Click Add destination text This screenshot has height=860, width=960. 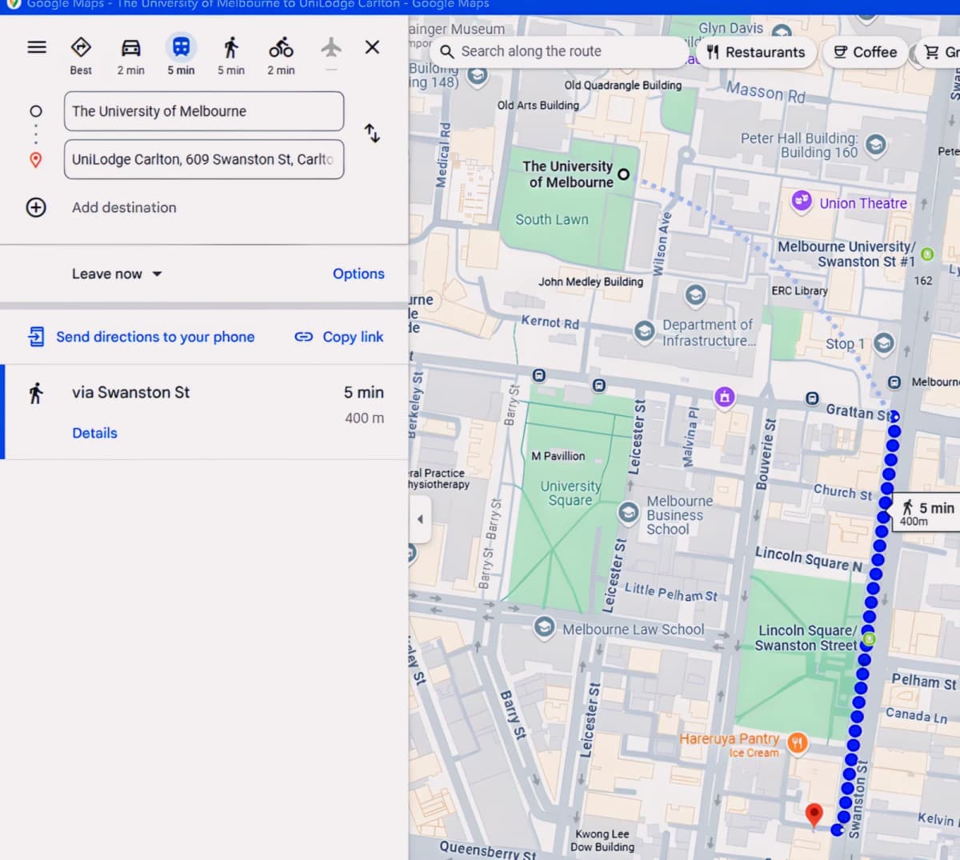click(x=124, y=207)
